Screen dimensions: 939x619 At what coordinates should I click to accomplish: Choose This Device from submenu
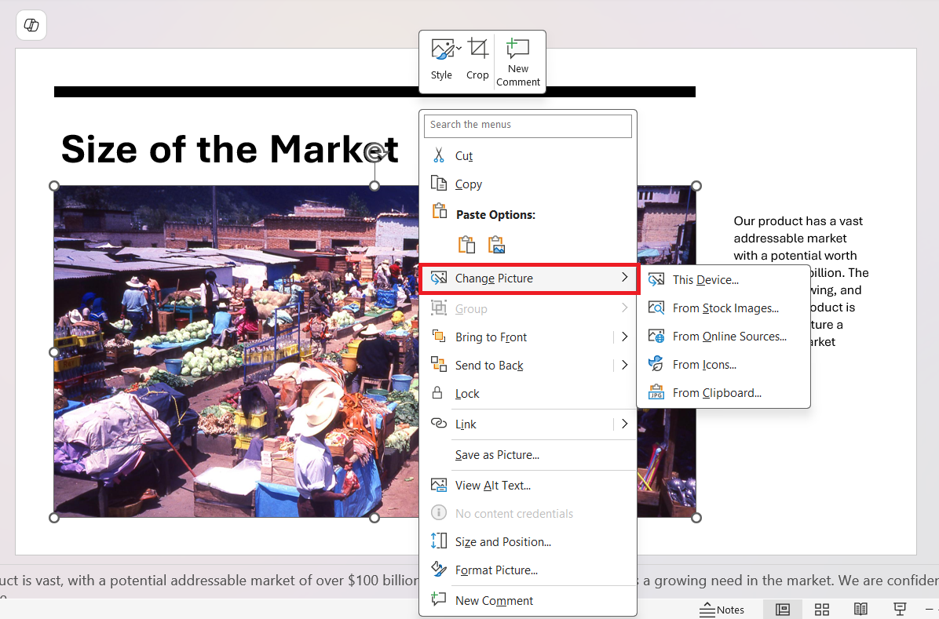pos(723,279)
